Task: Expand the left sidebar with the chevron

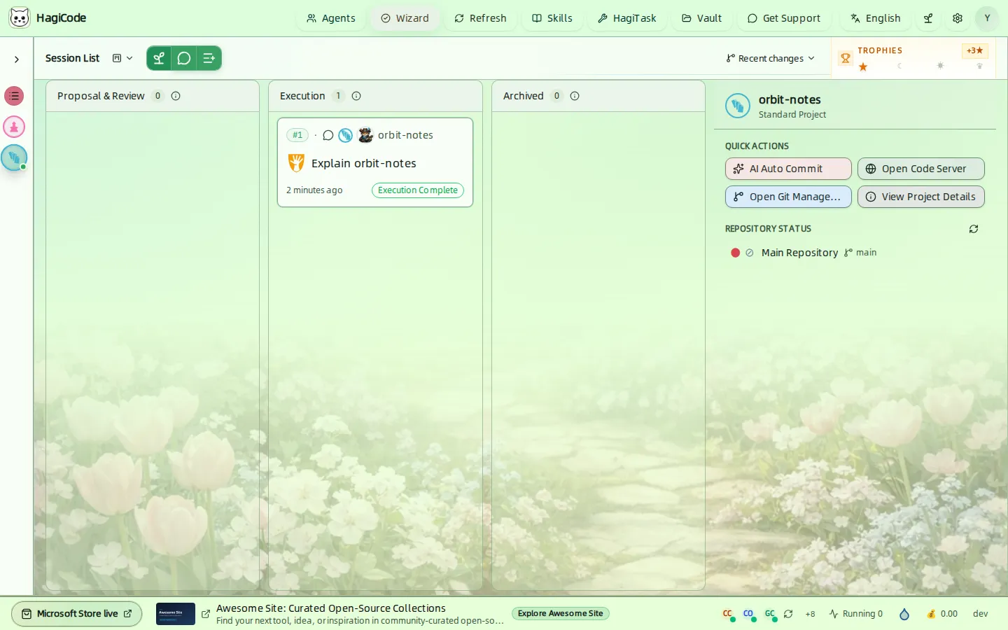Action: coord(17,59)
